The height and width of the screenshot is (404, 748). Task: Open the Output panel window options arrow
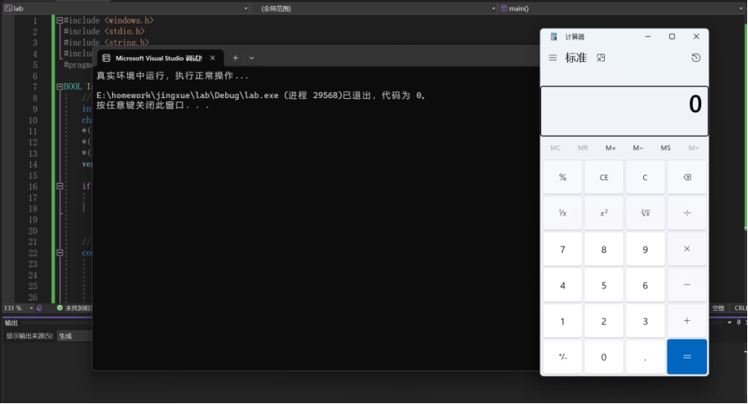pyautogui.click(x=730, y=323)
